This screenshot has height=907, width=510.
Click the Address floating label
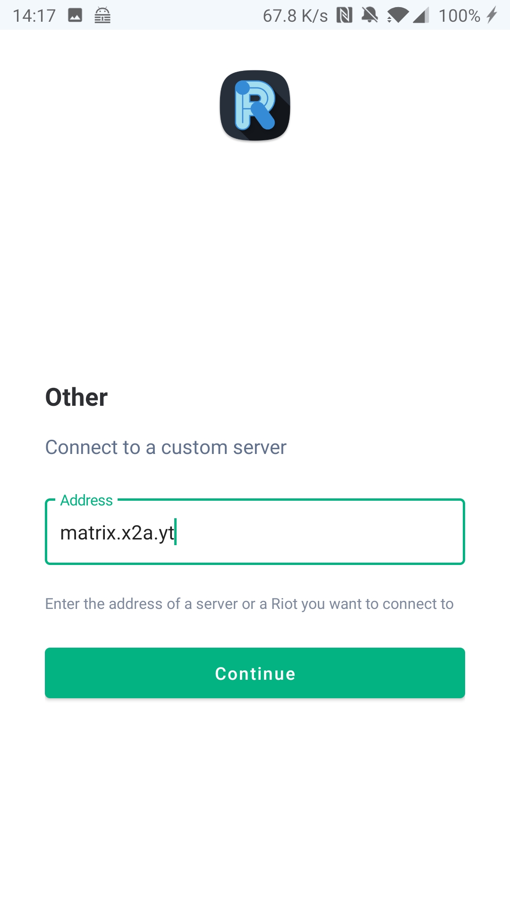point(86,500)
